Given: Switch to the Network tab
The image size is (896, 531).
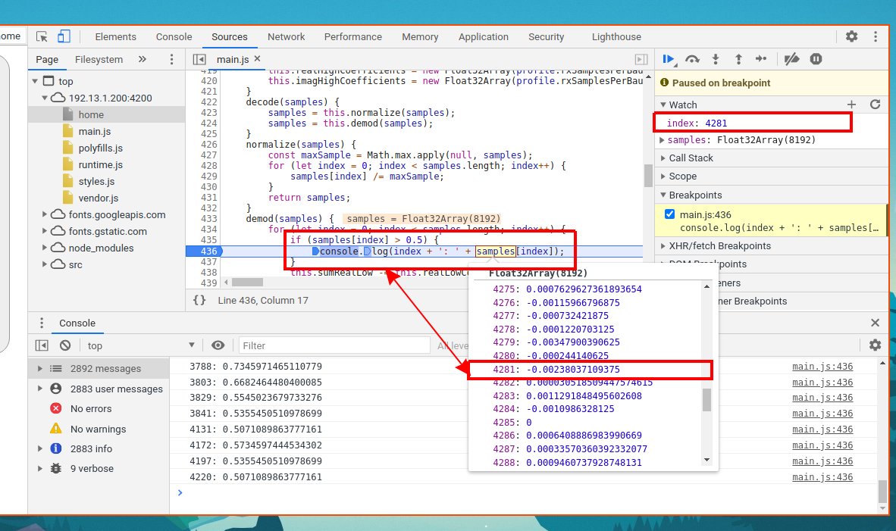Looking at the screenshot, I should (x=287, y=36).
